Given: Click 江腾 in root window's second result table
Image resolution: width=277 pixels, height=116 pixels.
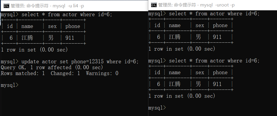Looking at the screenshot, I should 175,84.
